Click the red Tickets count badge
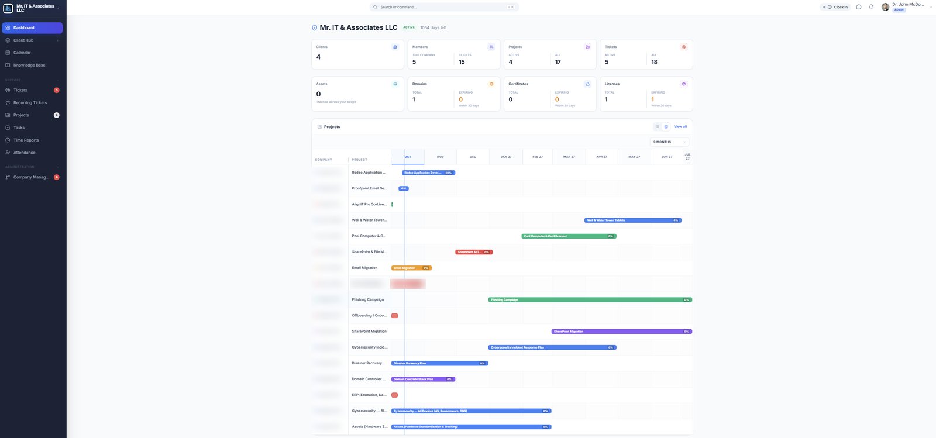936x438 pixels. [57, 90]
